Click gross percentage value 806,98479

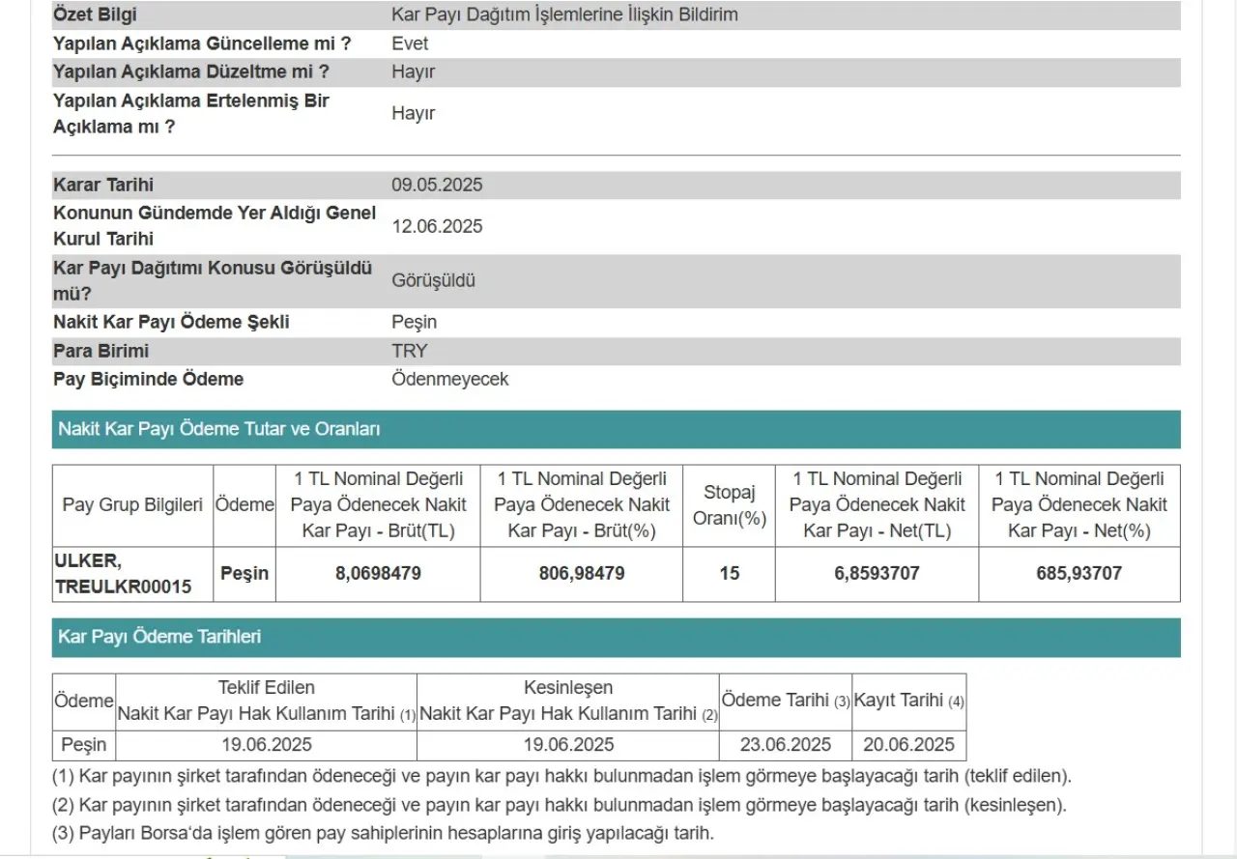(581, 574)
